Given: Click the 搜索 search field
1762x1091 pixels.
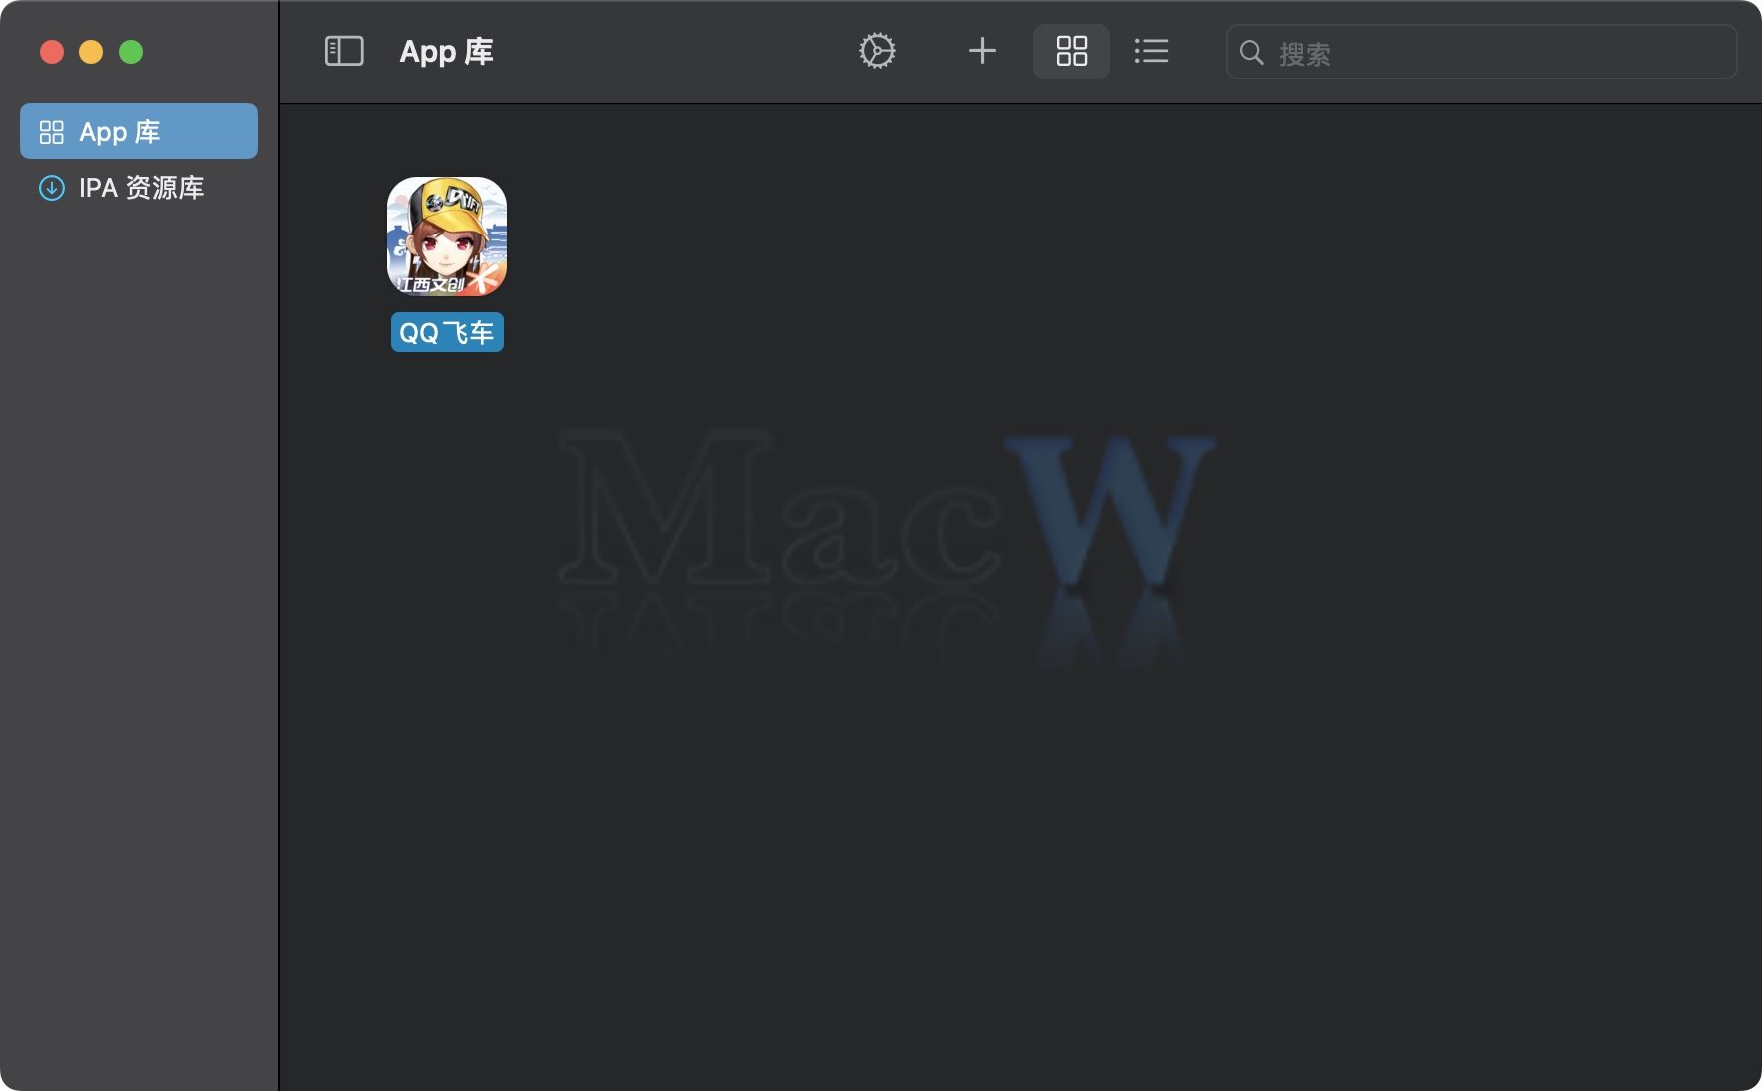Looking at the screenshot, I should [x=1481, y=52].
